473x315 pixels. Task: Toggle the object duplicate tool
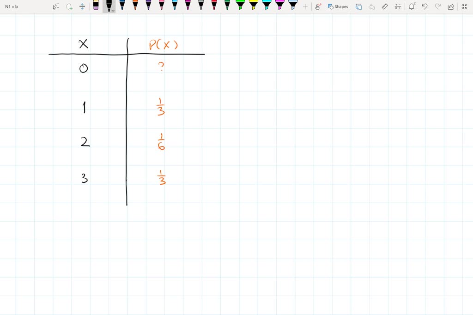pyautogui.click(x=359, y=6)
